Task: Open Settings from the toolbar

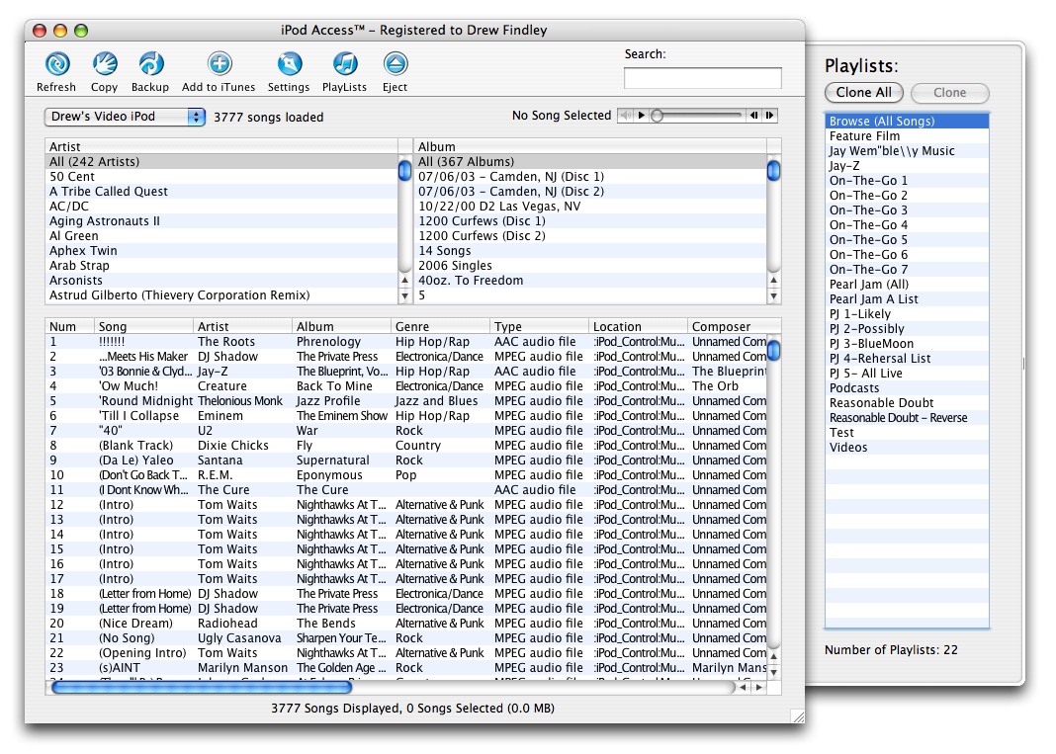Action: [289, 65]
